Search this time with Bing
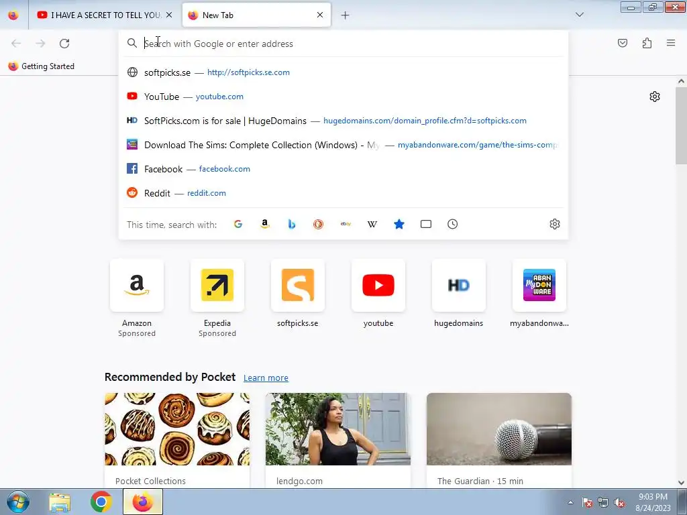The height and width of the screenshot is (515, 687). click(x=292, y=224)
